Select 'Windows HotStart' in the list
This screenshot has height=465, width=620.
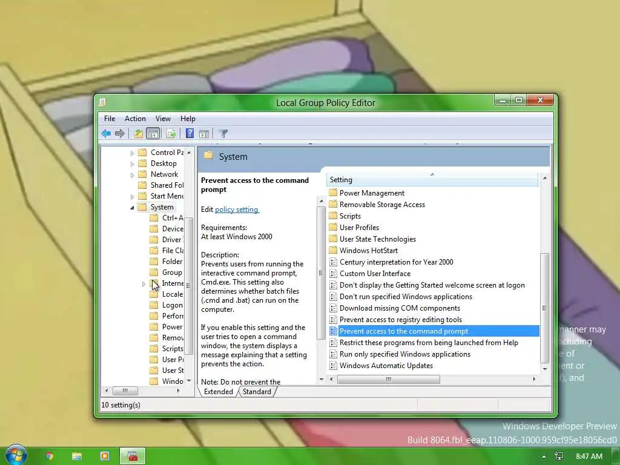click(369, 250)
